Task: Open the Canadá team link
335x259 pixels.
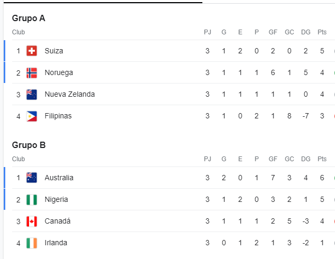Action: [58, 221]
